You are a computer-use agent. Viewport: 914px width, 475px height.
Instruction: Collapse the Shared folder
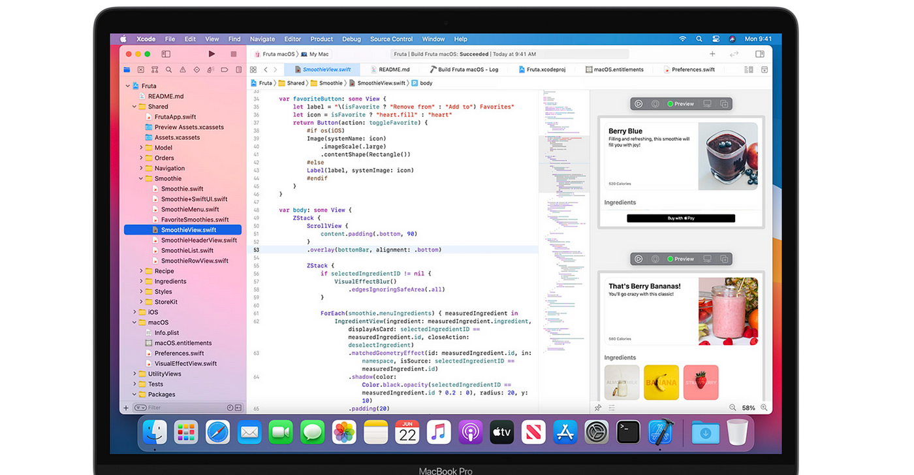(134, 106)
